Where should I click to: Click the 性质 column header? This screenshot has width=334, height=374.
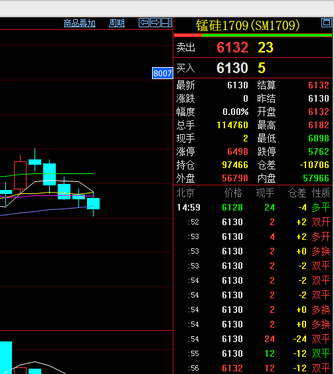click(x=321, y=193)
